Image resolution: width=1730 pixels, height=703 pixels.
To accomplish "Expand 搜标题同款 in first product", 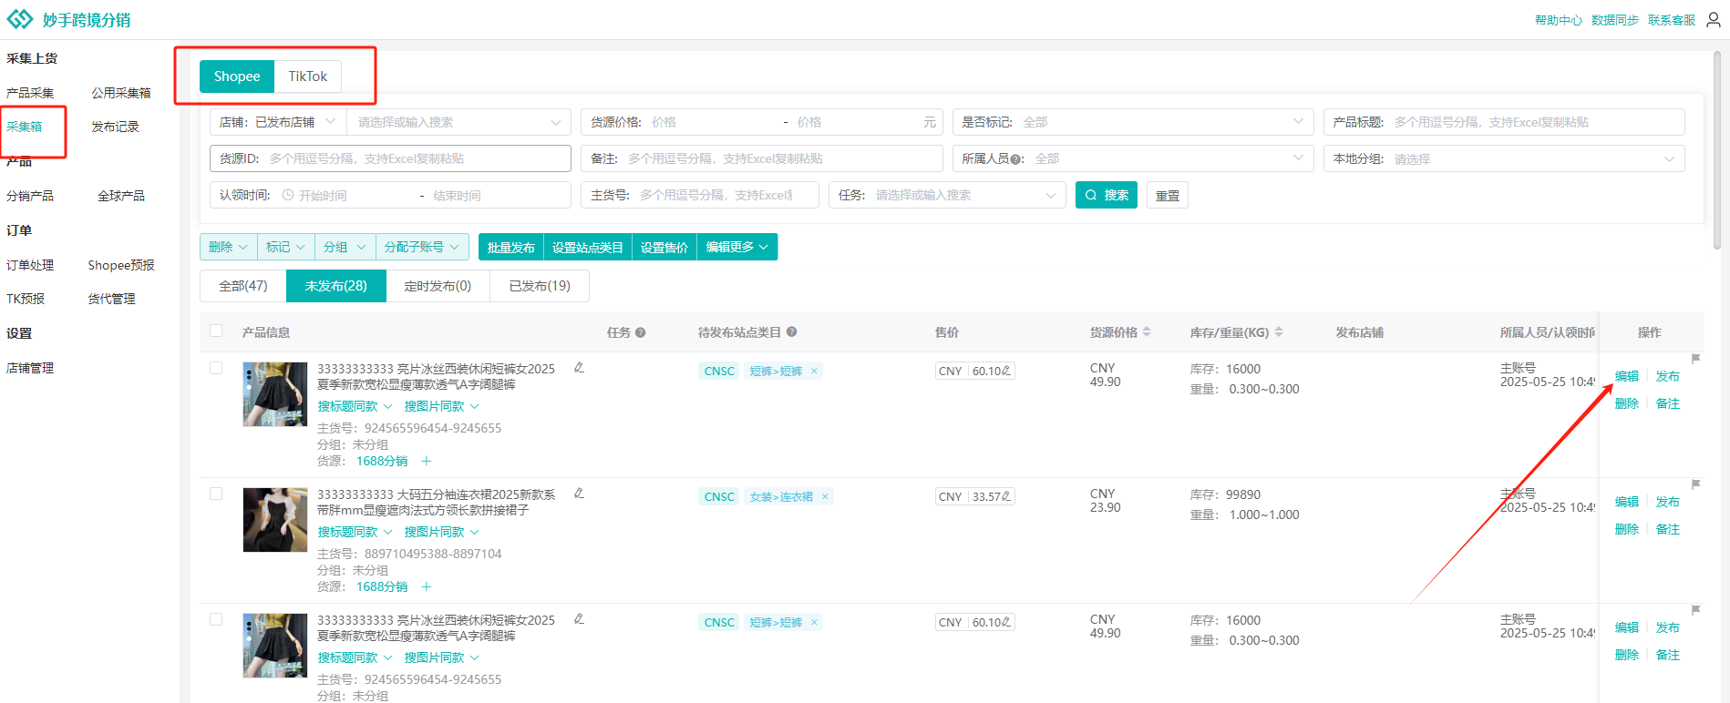I will tap(355, 406).
